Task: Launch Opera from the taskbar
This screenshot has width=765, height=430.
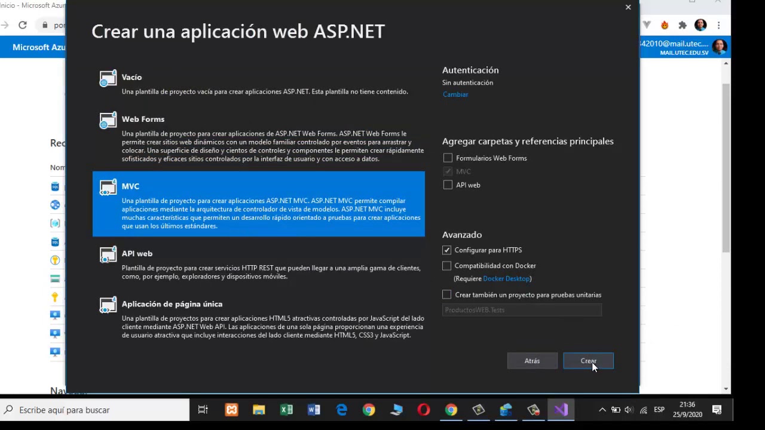Action: pyautogui.click(x=424, y=410)
